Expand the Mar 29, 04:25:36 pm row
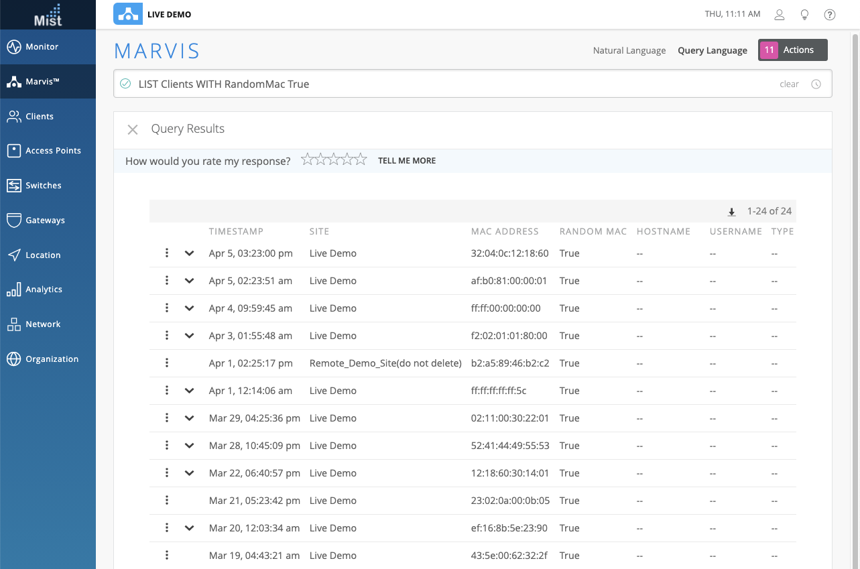 (189, 418)
